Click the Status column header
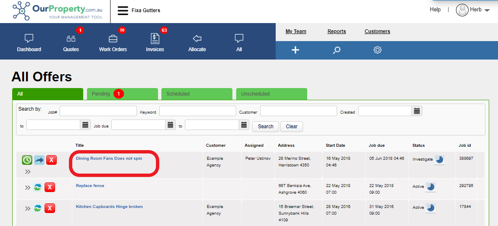The image size is (498, 226). tap(419, 145)
